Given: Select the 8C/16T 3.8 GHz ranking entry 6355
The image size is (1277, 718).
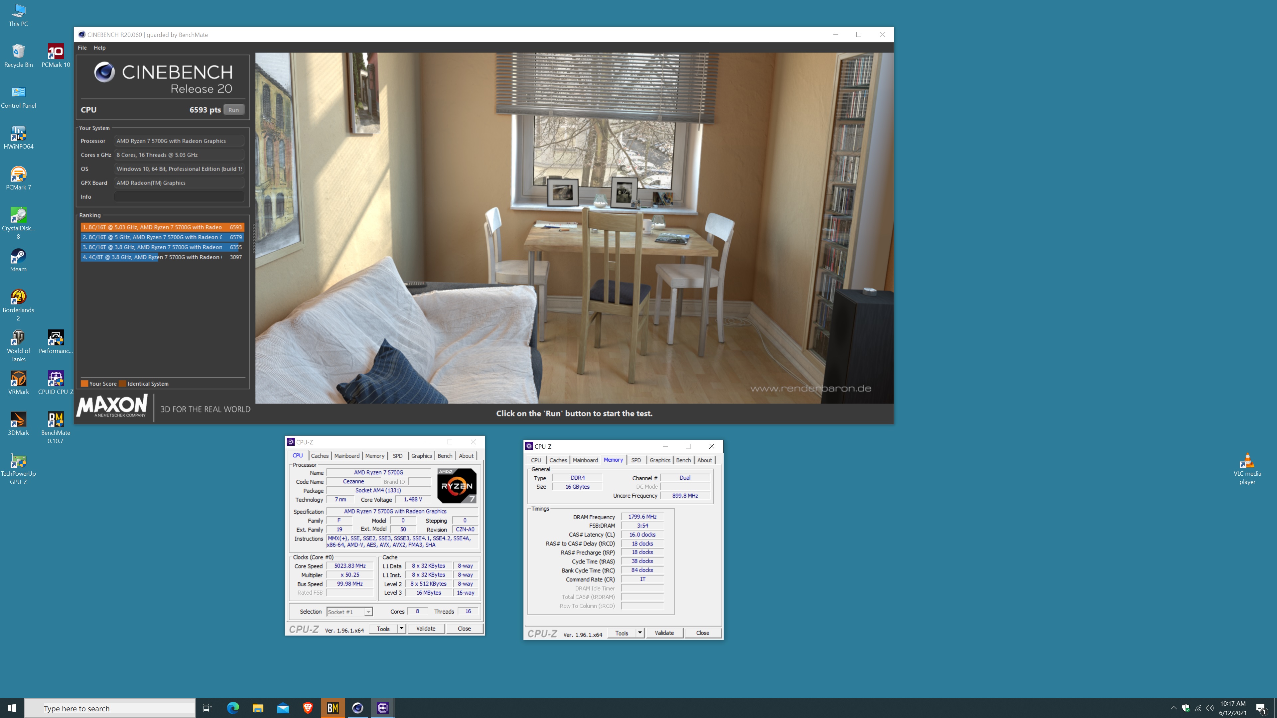Looking at the screenshot, I should click(162, 247).
